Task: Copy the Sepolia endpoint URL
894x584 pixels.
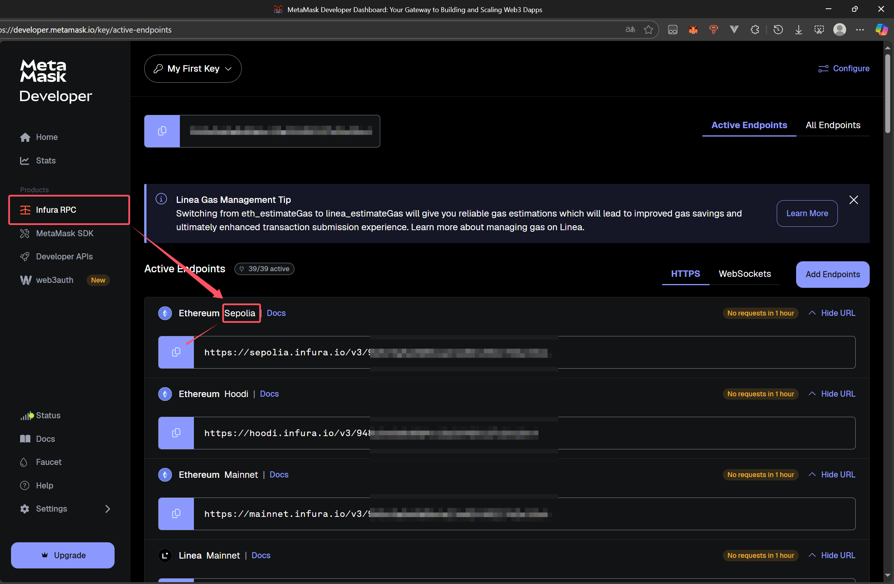Action: [176, 352]
